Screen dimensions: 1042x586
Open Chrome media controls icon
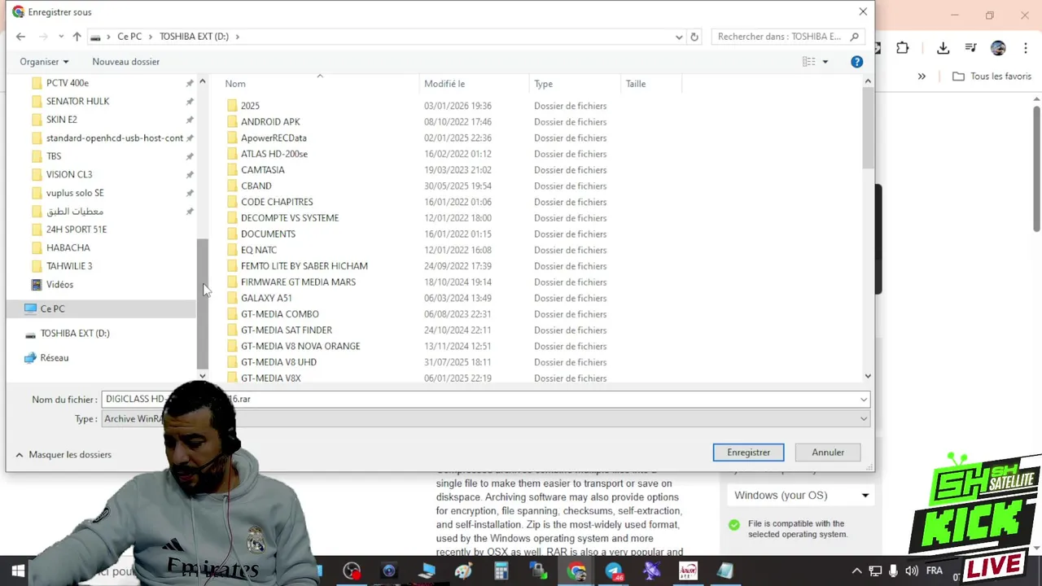pos(970,48)
